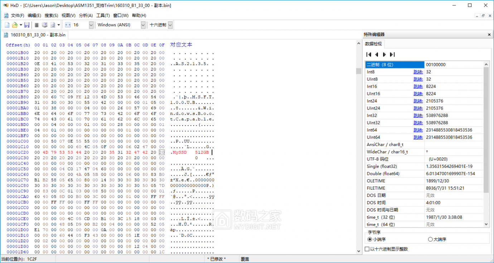Open main memory (RAM chip icon)
Image resolution: width=494 pixels, height=263 pixels.
(37, 25)
